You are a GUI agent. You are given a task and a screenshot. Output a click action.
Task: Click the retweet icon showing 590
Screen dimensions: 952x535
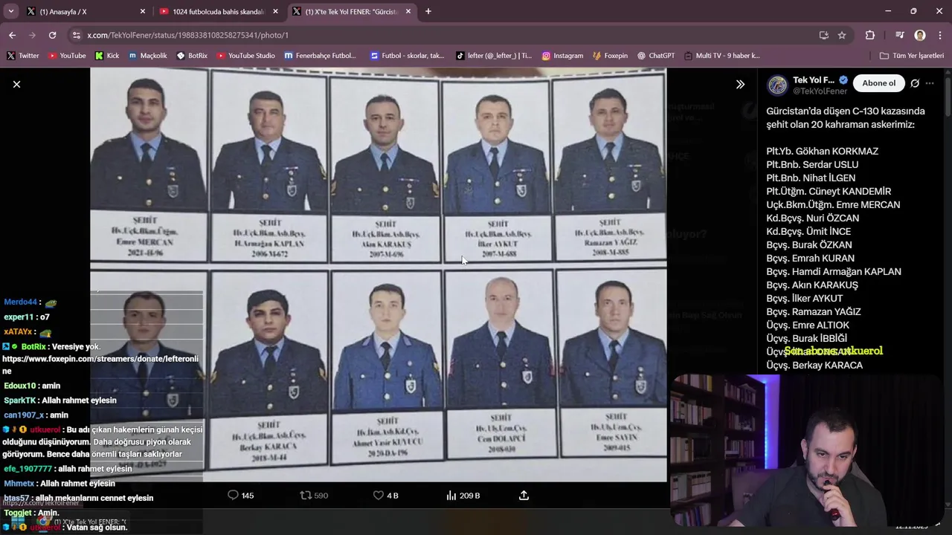click(313, 495)
